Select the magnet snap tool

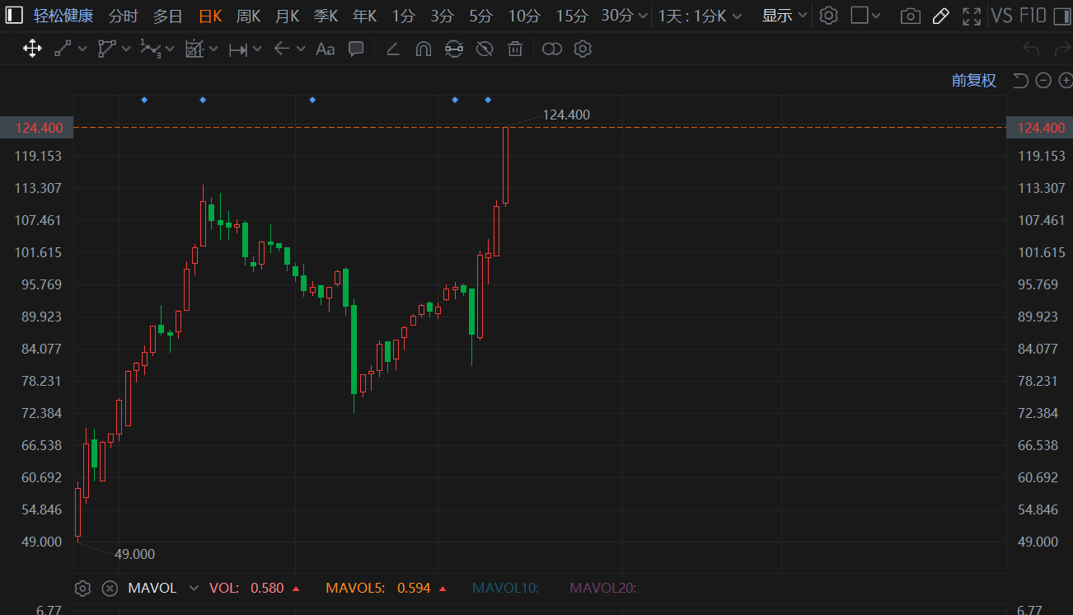[x=423, y=49]
